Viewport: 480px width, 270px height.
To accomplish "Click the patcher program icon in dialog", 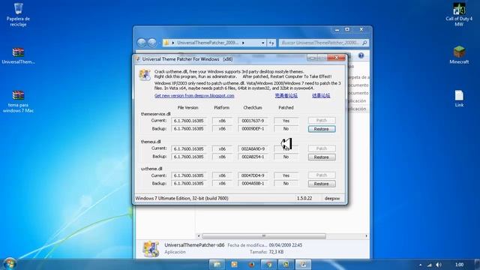I will coord(145,75).
